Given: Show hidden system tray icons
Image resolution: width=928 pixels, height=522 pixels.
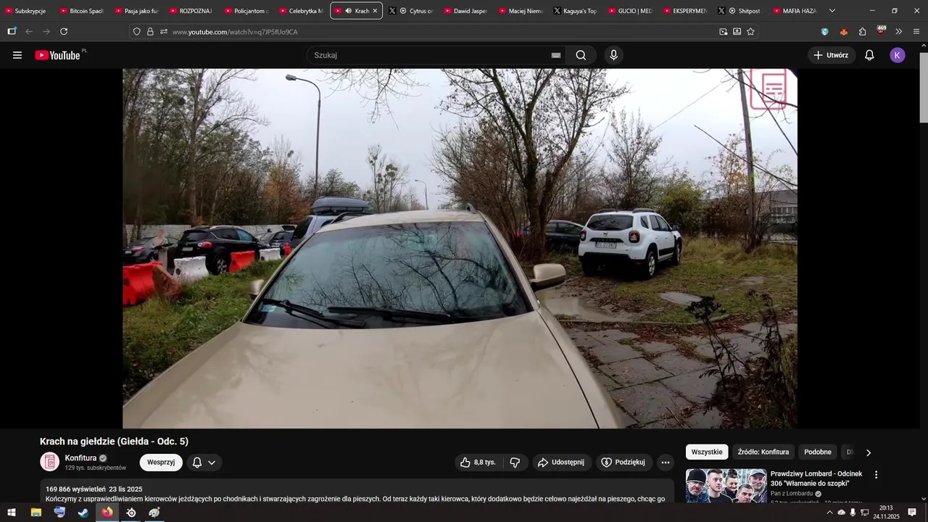Looking at the screenshot, I should coord(829,513).
